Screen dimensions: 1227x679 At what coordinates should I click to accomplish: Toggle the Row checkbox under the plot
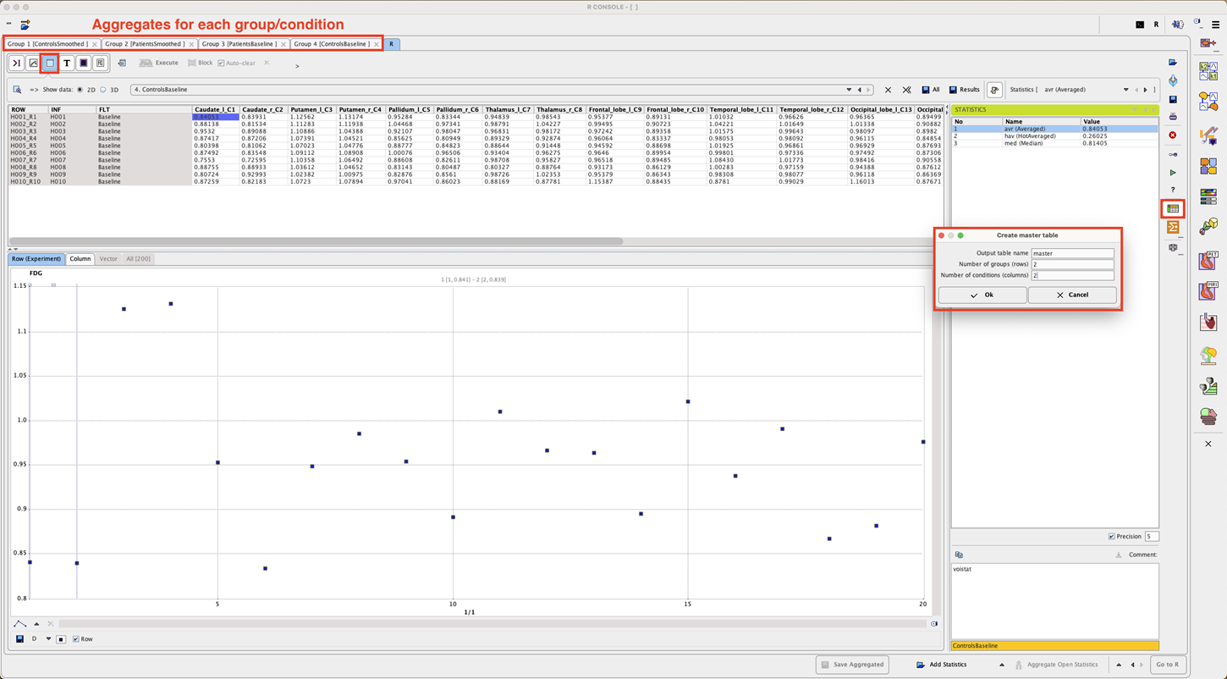click(x=75, y=639)
